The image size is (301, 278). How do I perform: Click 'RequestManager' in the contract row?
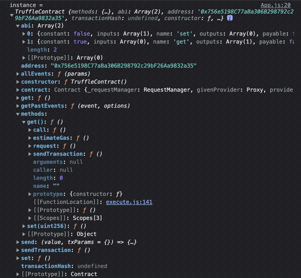click(x=167, y=90)
